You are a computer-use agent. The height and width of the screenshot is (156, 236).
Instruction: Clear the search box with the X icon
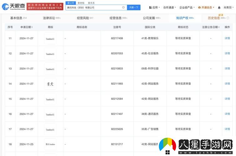[123, 7]
